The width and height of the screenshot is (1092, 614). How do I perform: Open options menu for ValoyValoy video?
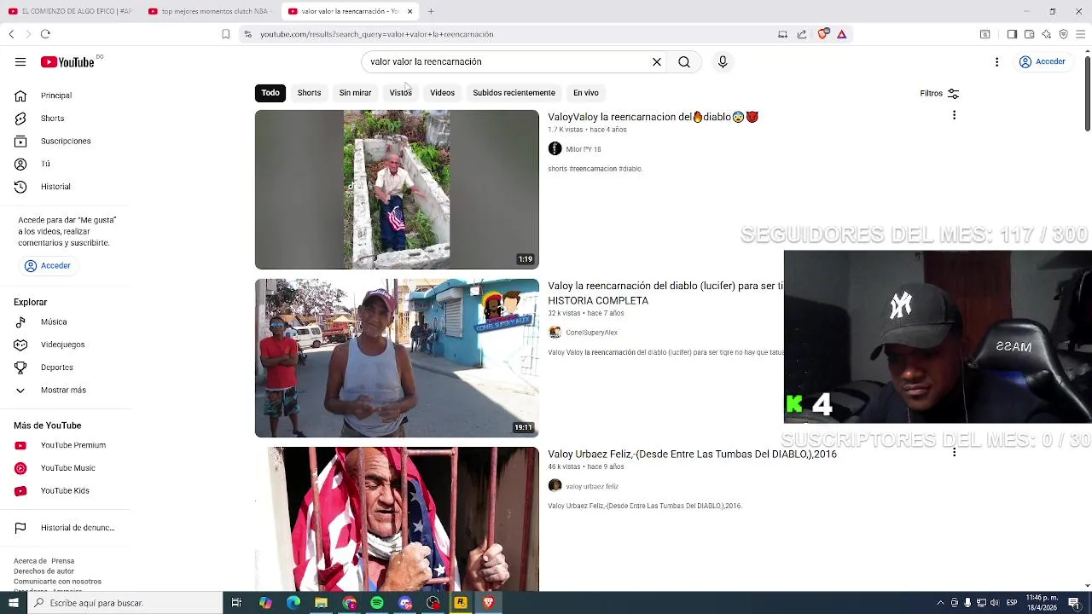point(954,115)
